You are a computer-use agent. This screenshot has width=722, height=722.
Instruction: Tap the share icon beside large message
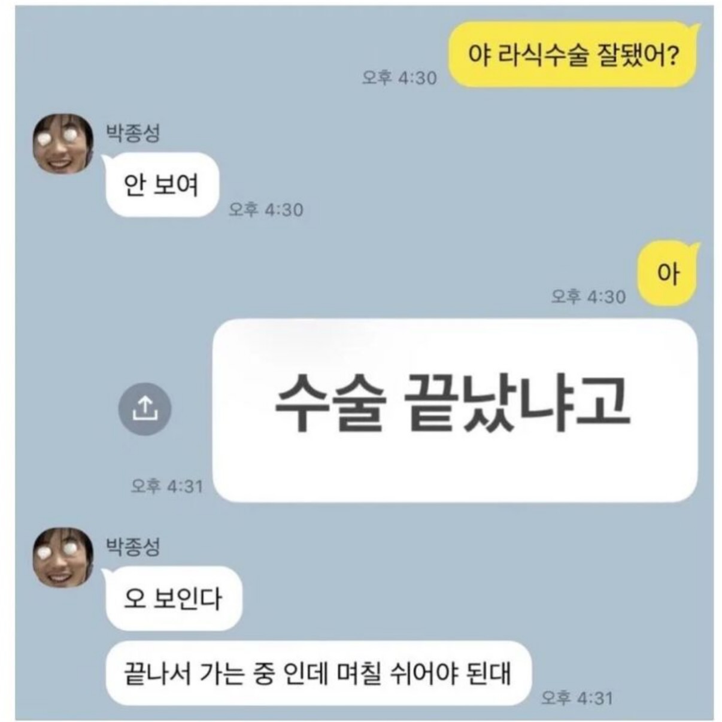[144, 409]
